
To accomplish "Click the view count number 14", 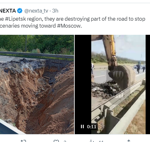I will click(101, 141).
